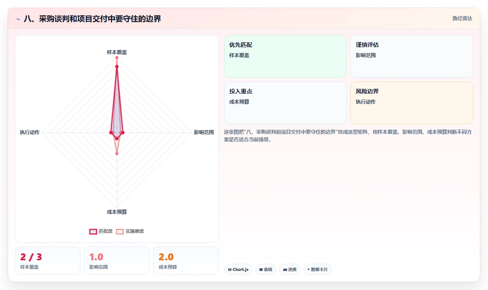This screenshot has width=488, height=290.
Task: Click the lightning icon beside the title
Action: (x=18, y=19)
